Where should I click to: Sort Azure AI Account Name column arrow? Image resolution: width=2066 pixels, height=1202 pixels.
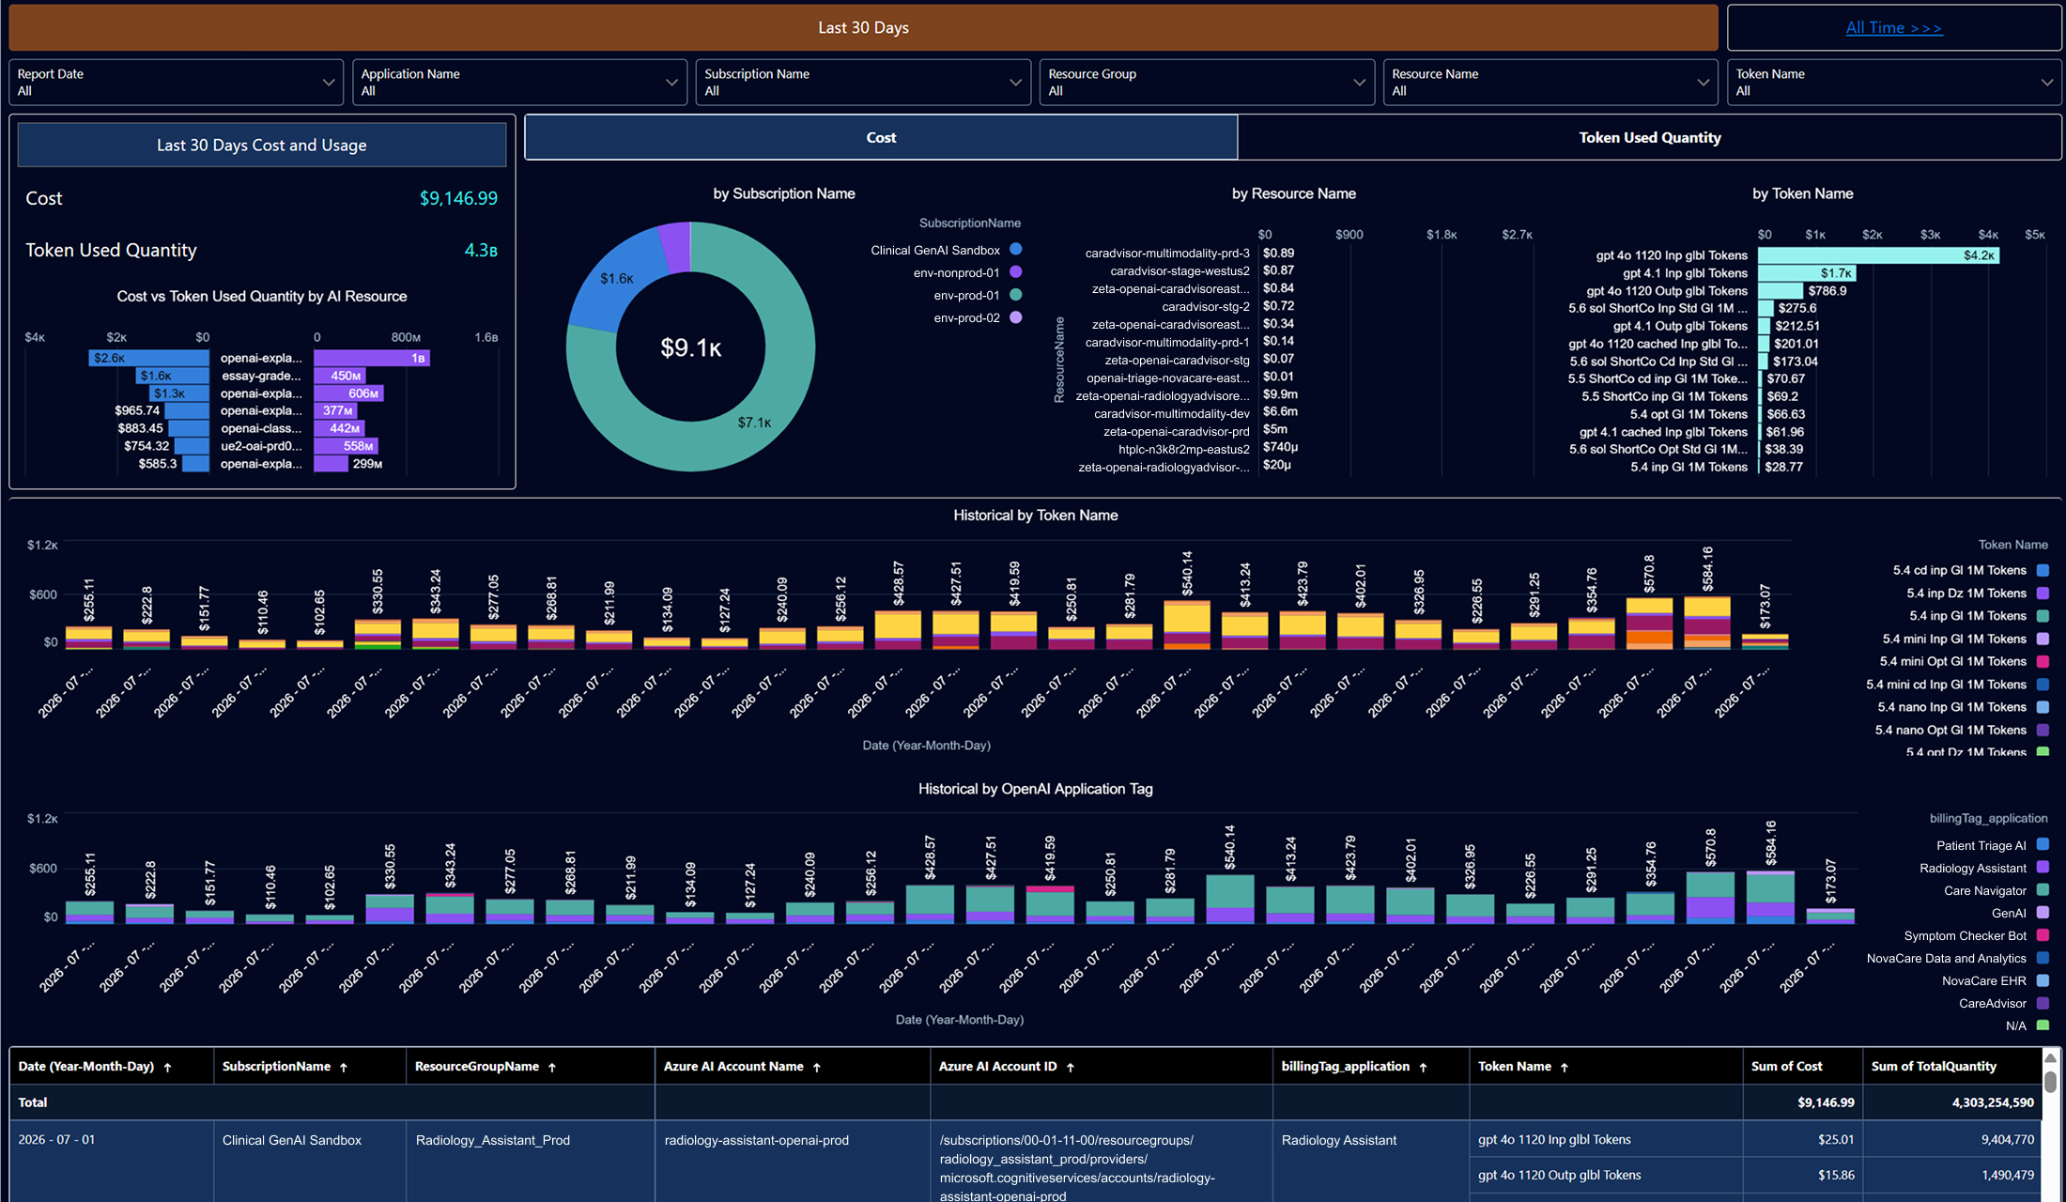pyautogui.click(x=817, y=1067)
